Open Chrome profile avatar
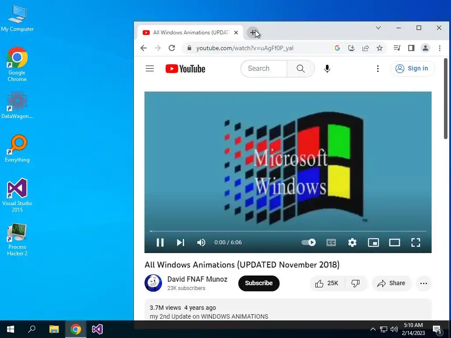The image size is (451, 338). (425, 48)
